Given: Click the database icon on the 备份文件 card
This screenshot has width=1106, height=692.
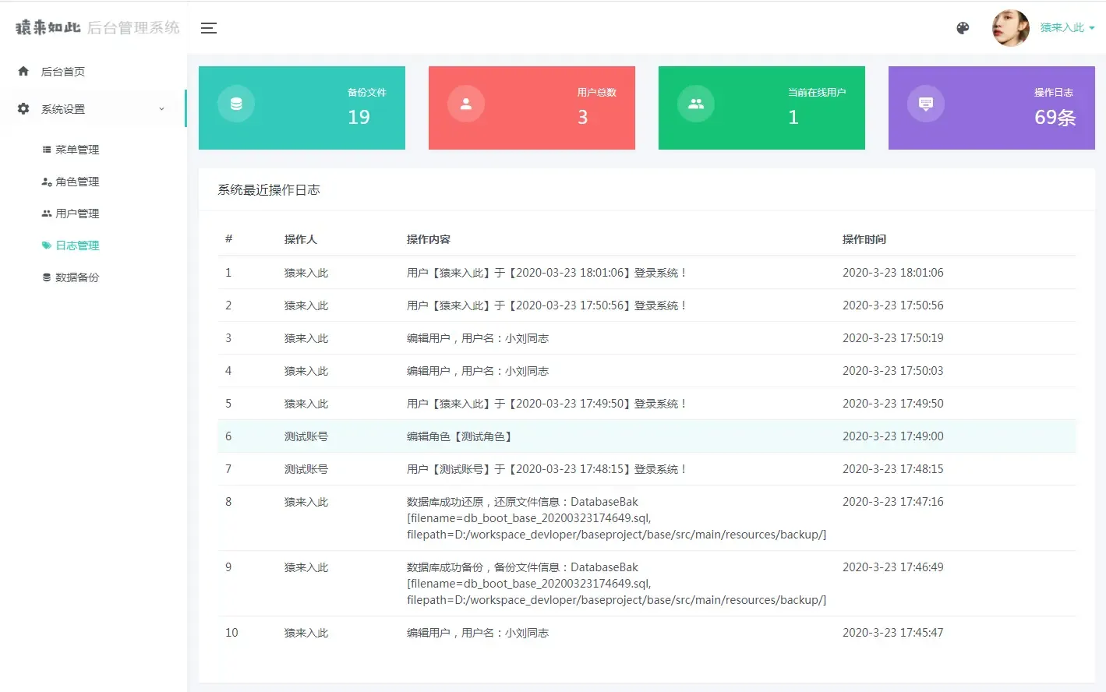Looking at the screenshot, I should pos(235,102).
